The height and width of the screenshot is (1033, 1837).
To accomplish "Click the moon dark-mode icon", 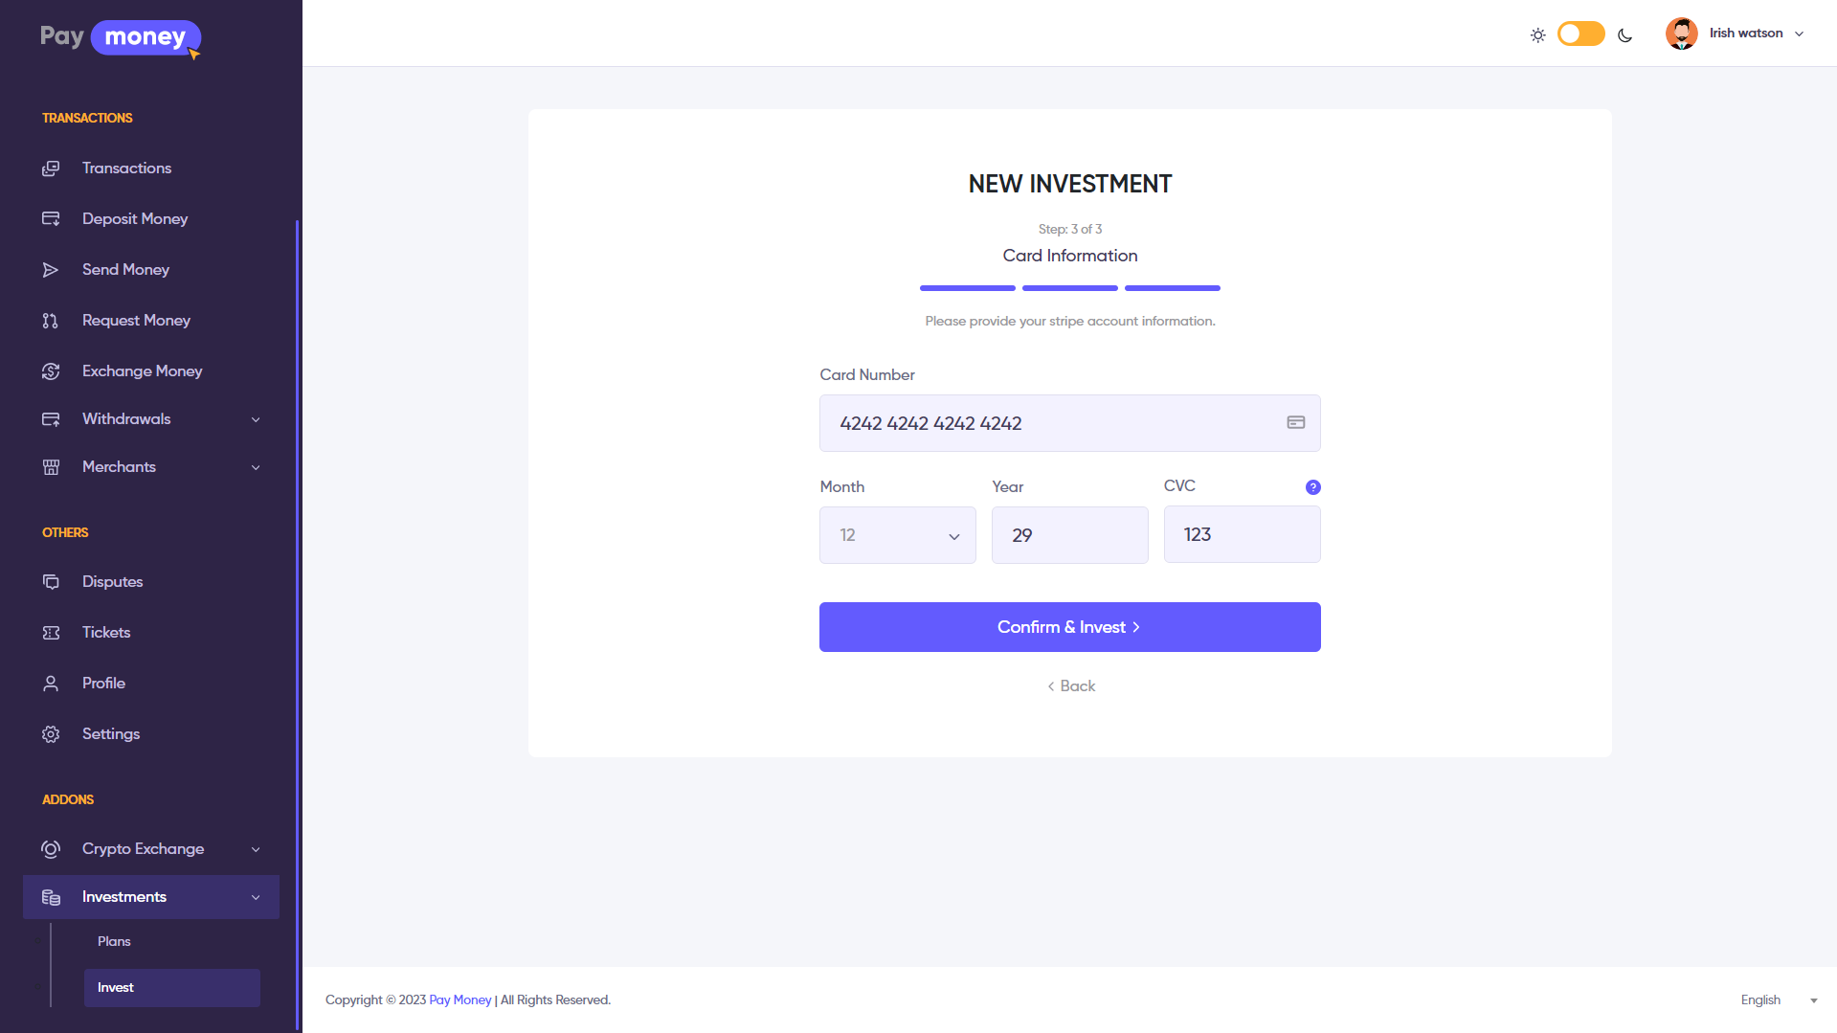I will pyautogui.click(x=1624, y=35).
